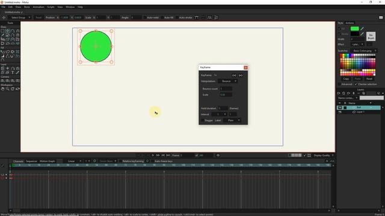Open the Interpolation Bounce dropdown

pyautogui.click(x=227, y=81)
